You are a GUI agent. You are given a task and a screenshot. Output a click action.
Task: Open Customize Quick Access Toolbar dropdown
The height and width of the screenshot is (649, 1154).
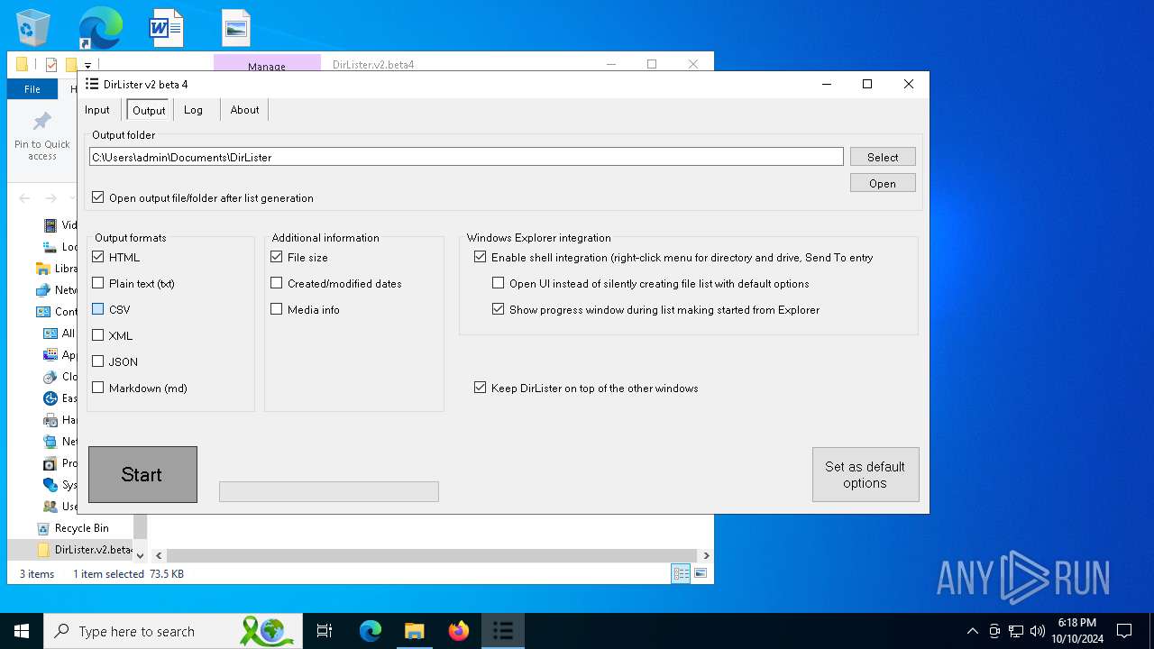coord(88,66)
